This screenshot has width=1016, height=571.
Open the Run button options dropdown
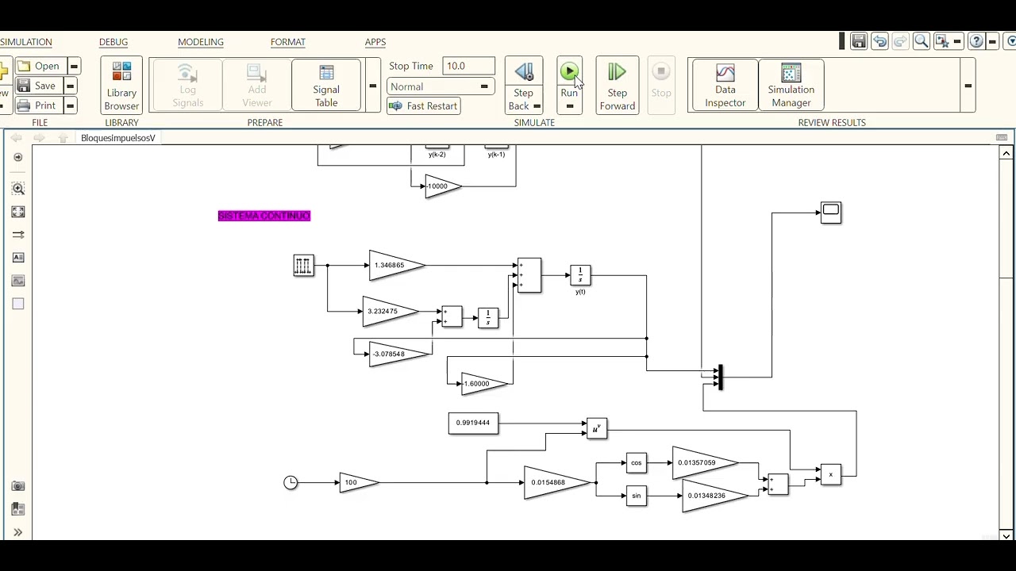pyautogui.click(x=569, y=106)
